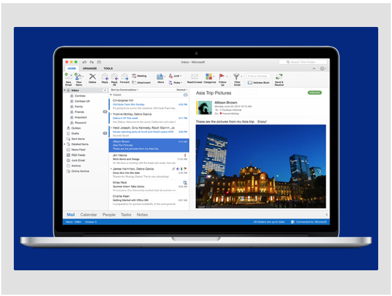Viewport: 392px width, 296px height.
Task: Switch to the TOOLS ribbon tab
Action: point(108,68)
